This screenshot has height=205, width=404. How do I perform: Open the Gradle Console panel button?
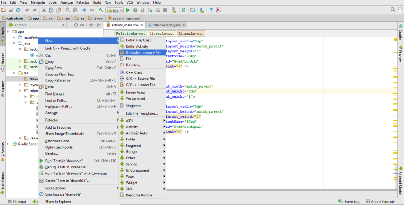(x=380, y=202)
